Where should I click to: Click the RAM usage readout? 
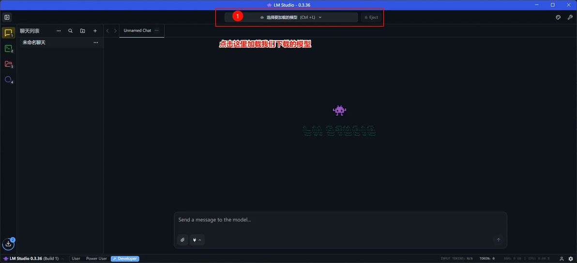(x=513, y=259)
